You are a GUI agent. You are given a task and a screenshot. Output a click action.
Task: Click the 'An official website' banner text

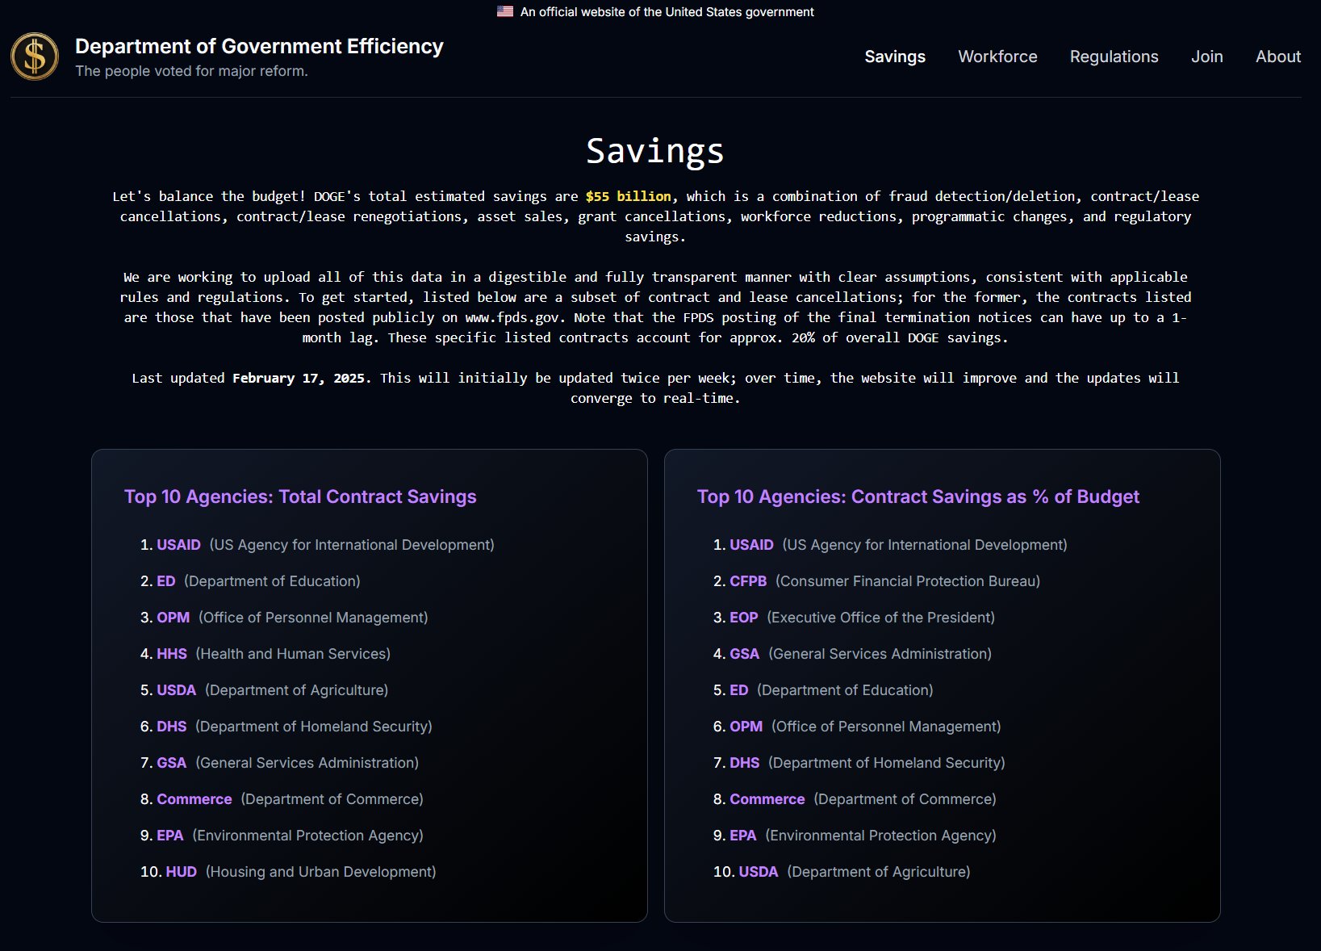tap(667, 12)
